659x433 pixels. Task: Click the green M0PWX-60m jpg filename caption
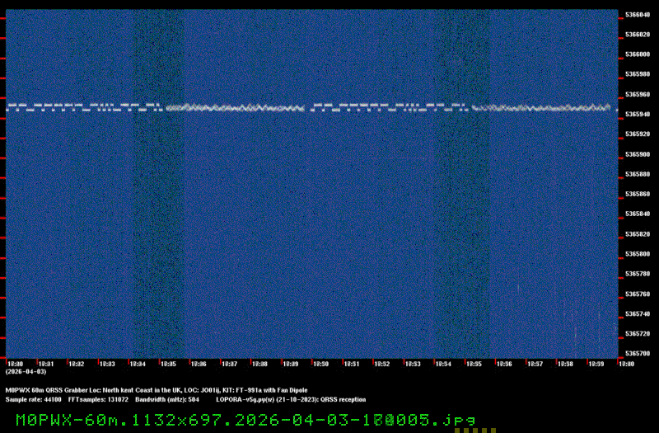coord(245,420)
